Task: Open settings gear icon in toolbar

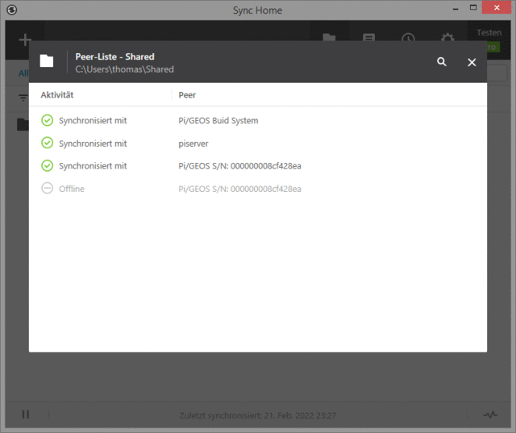Action: click(447, 37)
